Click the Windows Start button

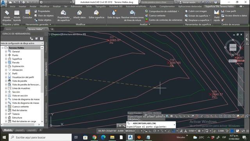pyautogui.click(x=4, y=137)
